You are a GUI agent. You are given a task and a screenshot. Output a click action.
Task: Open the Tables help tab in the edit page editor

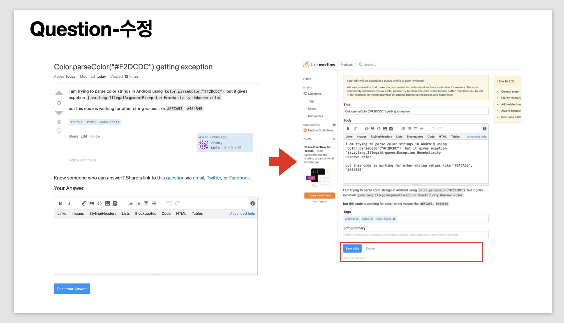[x=455, y=137]
